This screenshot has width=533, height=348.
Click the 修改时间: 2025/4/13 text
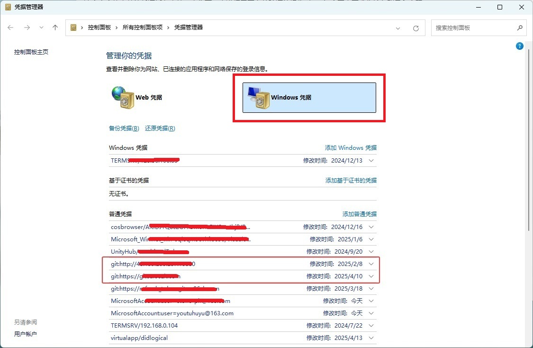tap(334, 338)
